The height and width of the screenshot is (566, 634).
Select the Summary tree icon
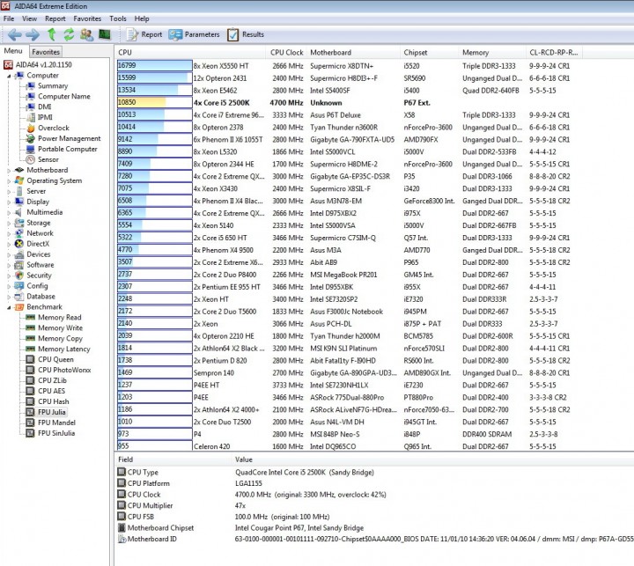pyautogui.click(x=30, y=85)
